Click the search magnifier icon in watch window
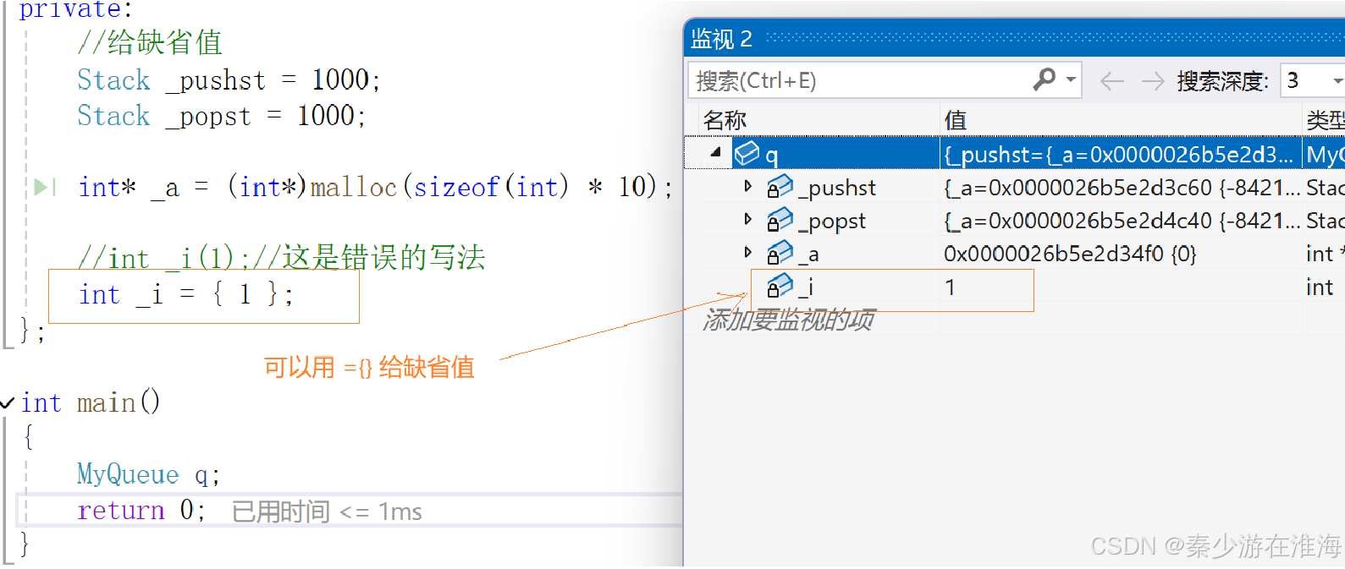 click(1045, 79)
